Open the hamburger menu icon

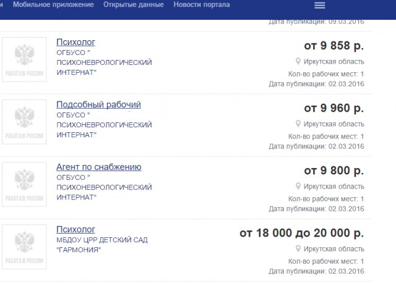pyautogui.click(x=319, y=6)
